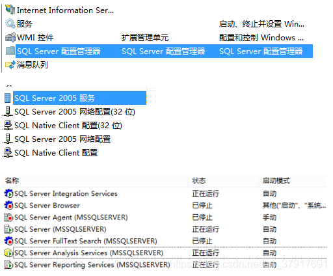Select SQL Native Client 配置 node

[56, 153]
